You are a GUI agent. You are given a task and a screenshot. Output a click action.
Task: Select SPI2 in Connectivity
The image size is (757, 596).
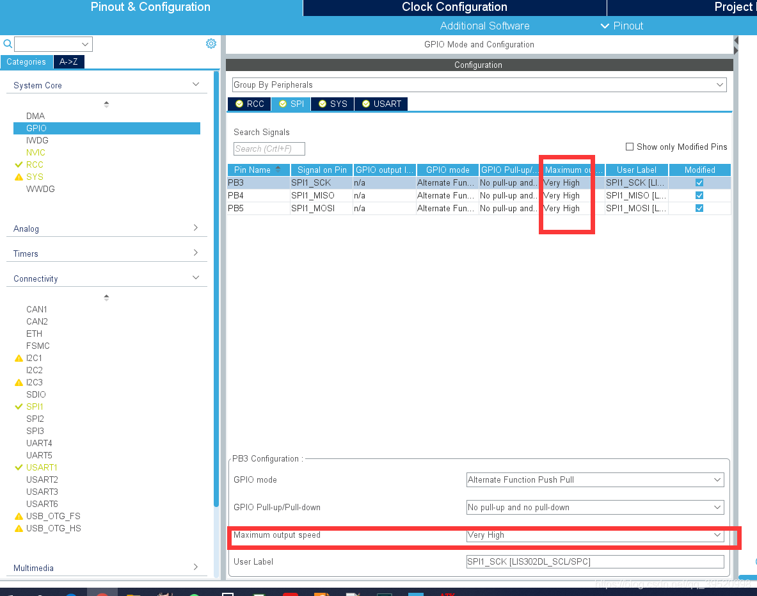click(35, 419)
